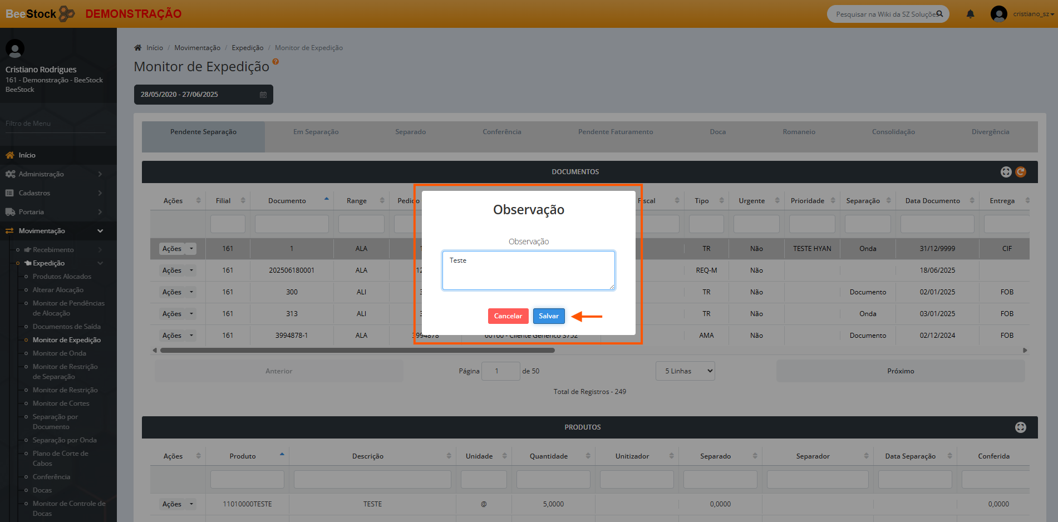1058x522 pixels.
Task: Click the help question mark beside page title
Action: click(x=275, y=62)
